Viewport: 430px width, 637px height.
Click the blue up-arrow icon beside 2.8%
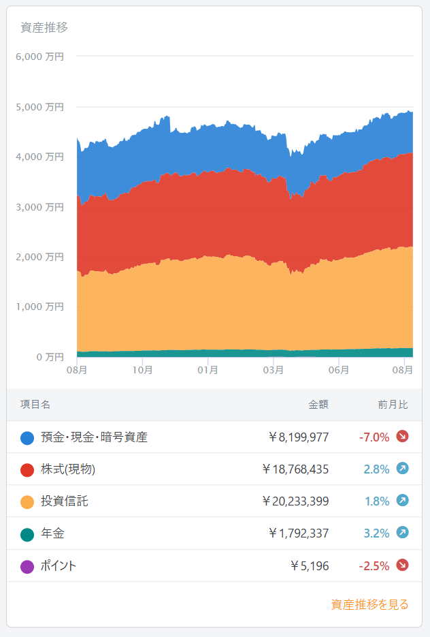(403, 469)
